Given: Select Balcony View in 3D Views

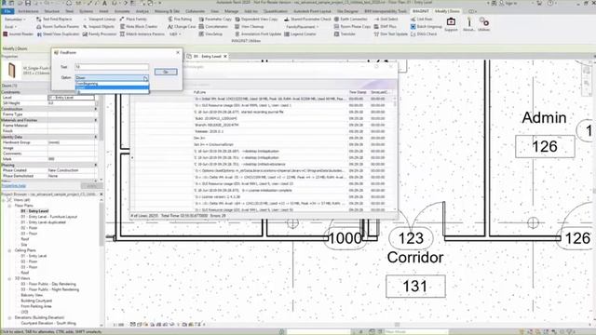Looking at the screenshot, I should point(32,295).
